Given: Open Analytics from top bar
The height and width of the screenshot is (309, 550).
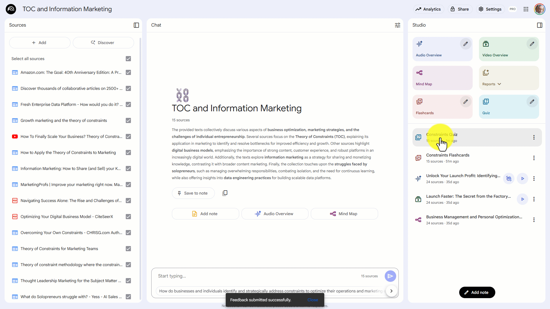Looking at the screenshot, I should (429, 9).
